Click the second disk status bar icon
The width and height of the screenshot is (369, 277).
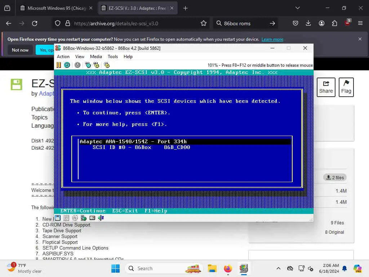click(66, 218)
